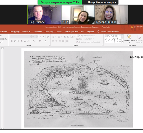
Task: Toggle italic (К) formatting
Action: pyautogui.click(x=15, y=41)
